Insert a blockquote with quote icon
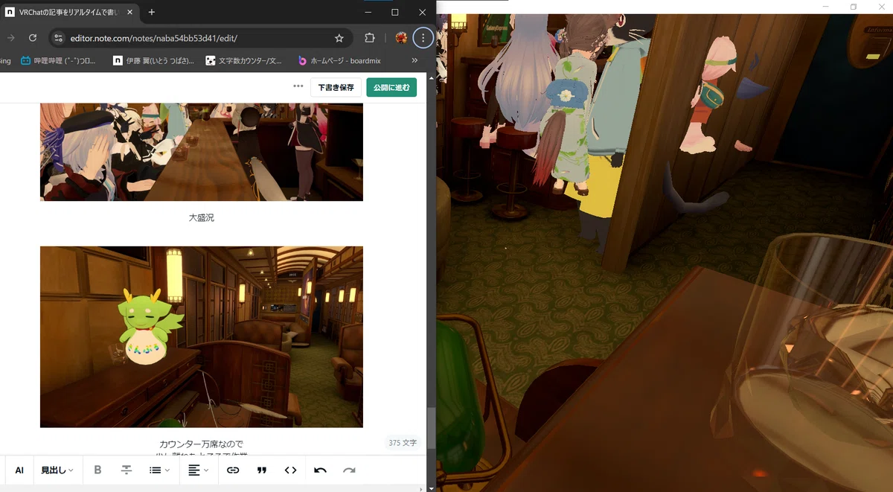 (262, 470)
